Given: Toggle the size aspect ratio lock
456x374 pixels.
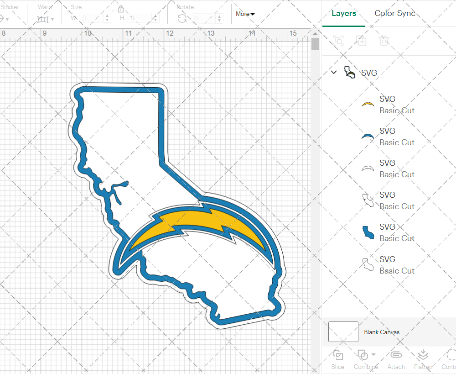Looking at the screenshot, I should (x=121, y=9).
